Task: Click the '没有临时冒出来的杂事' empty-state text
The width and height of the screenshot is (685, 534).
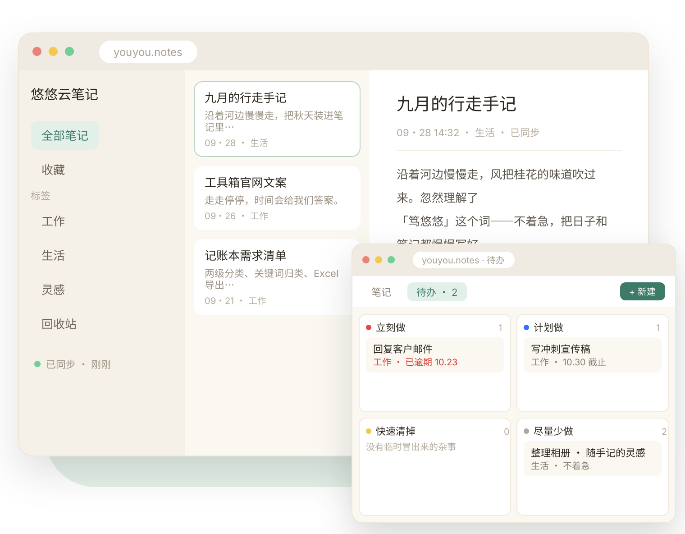Action: [411, 447]
